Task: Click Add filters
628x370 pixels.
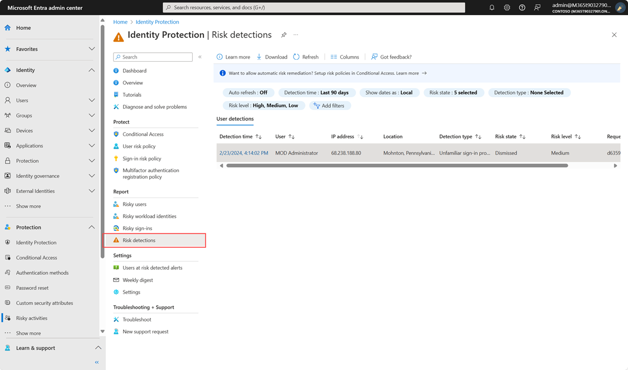Action: (x=330, y=105)
